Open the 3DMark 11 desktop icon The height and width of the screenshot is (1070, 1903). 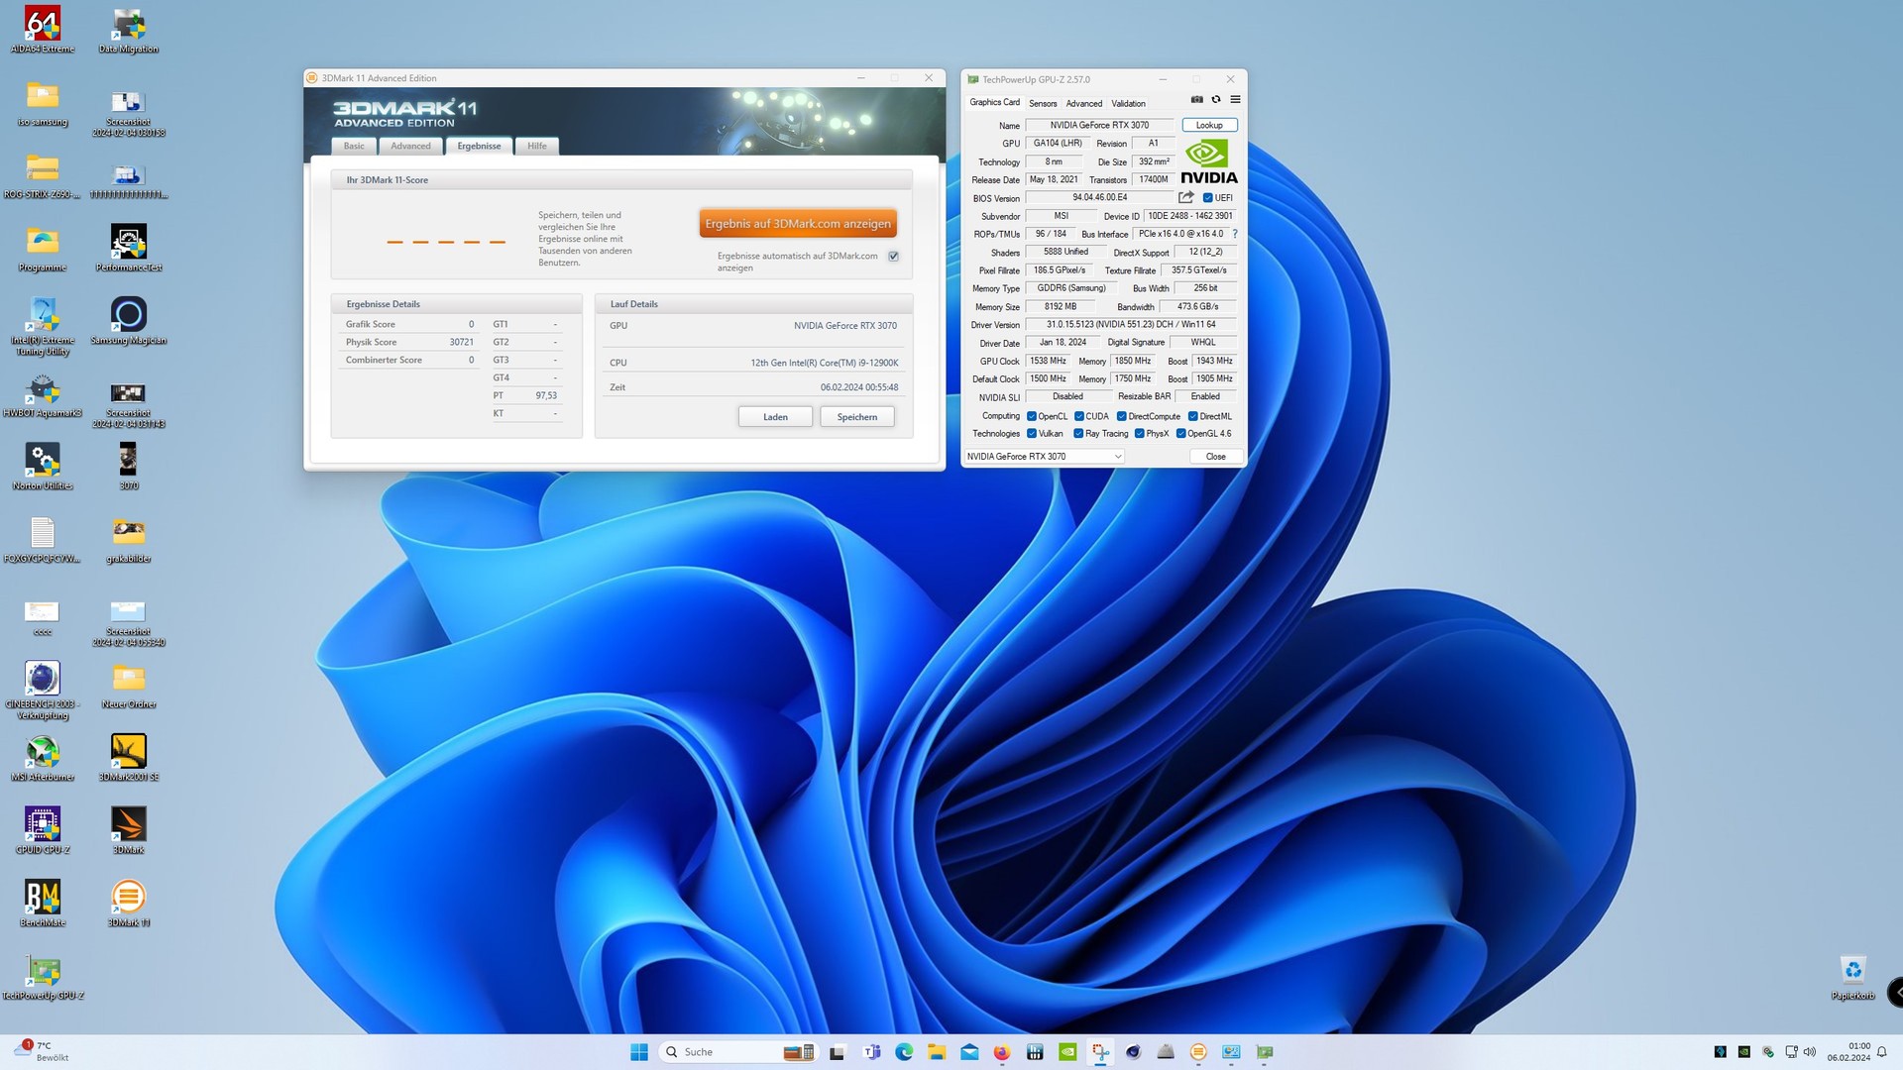129,904
